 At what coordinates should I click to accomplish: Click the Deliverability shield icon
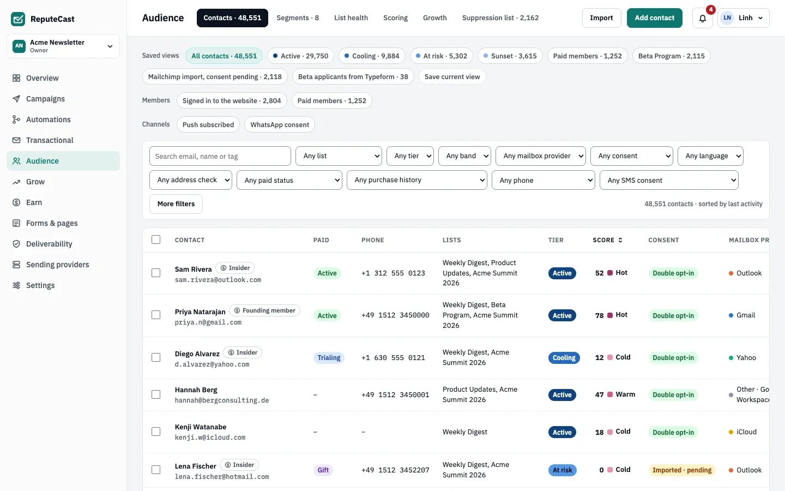click(x=16, y=244)
